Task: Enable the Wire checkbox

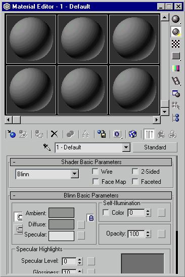Action: [x=95, y=171]
